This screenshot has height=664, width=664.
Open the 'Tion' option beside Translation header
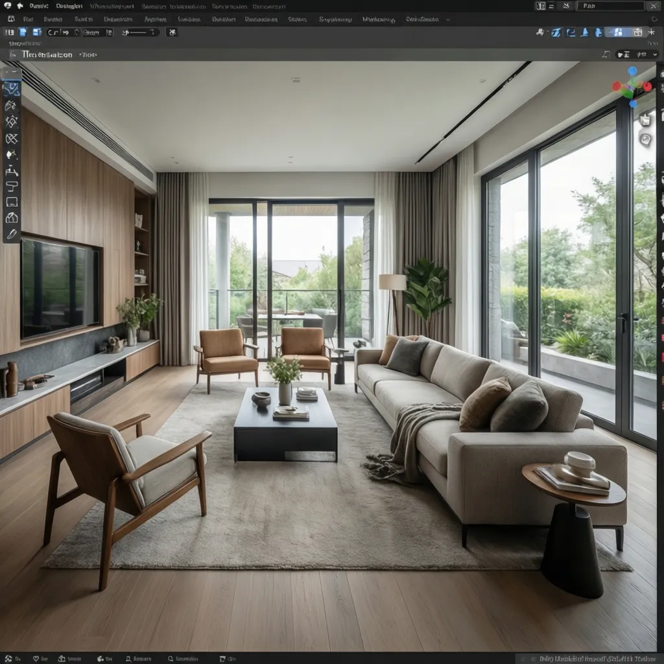tap(88, 54)
